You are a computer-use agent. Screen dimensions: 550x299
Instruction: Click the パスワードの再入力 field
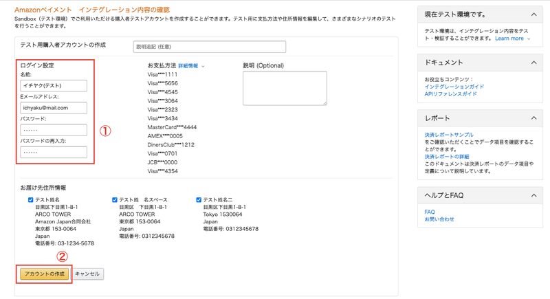(54, 152)
